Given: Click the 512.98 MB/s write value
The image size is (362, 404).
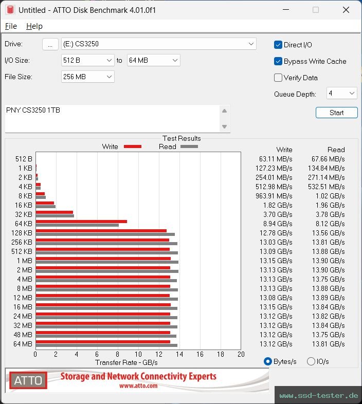Looking at the screenshot, I should click(x=274, y=187).
